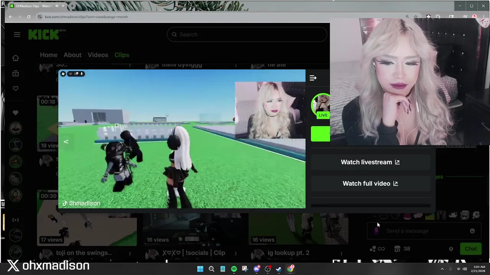Image resolution: width=490 pixels, height=275 pixels.
Task: Collapse the clip side panel with the arrow icon
Action: point(313,78)
